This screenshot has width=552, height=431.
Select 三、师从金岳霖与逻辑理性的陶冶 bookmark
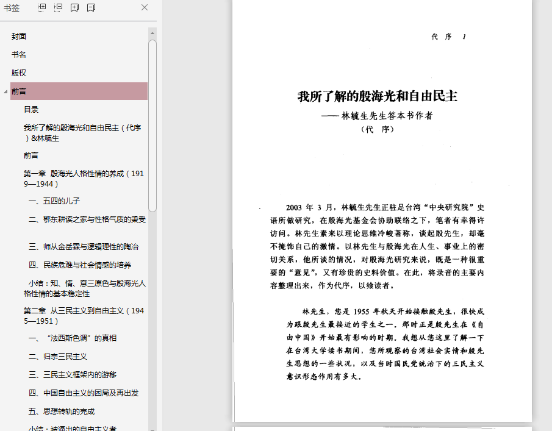84,247
